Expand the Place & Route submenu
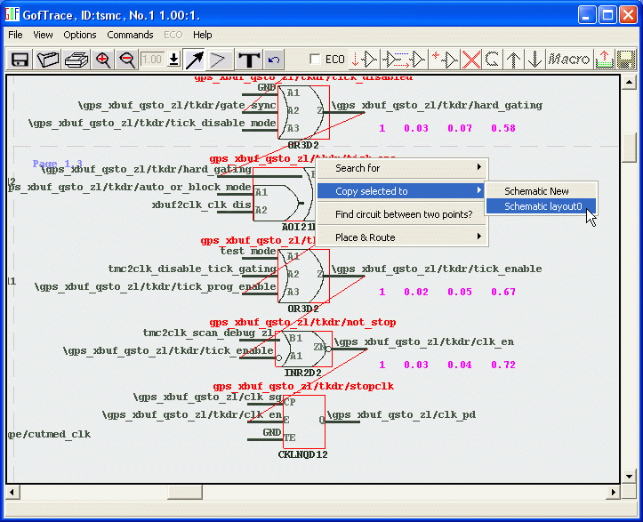The image size is (643, 522). pos(408,237)
